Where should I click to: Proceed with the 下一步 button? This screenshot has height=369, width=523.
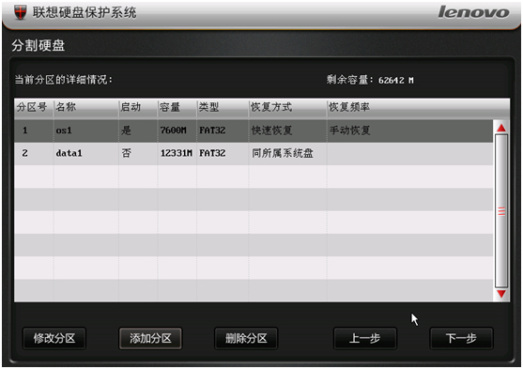(x=461, y=338)
